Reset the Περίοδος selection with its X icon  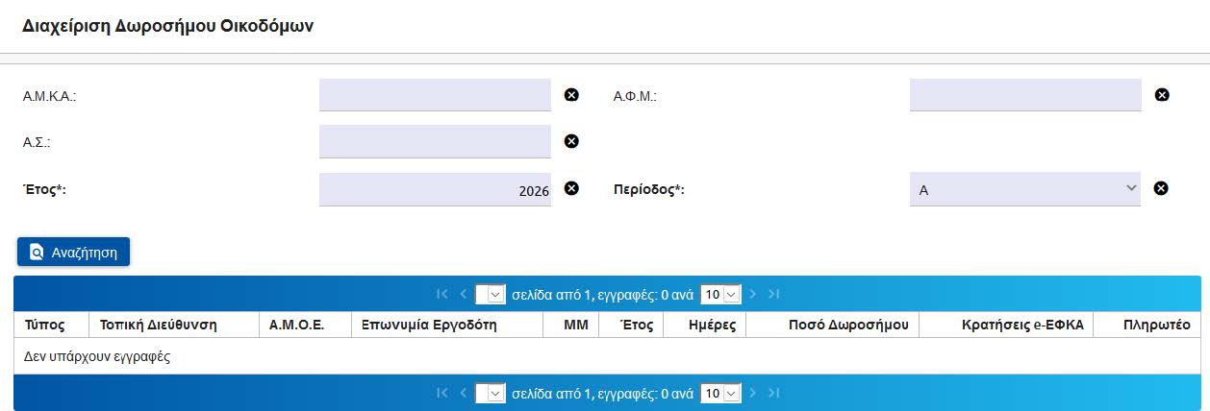click(1161, 188)
